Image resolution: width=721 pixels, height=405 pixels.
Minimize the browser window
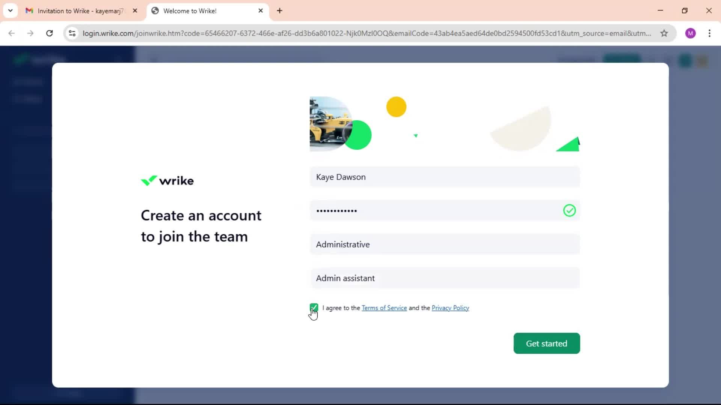tap(660, 10)
